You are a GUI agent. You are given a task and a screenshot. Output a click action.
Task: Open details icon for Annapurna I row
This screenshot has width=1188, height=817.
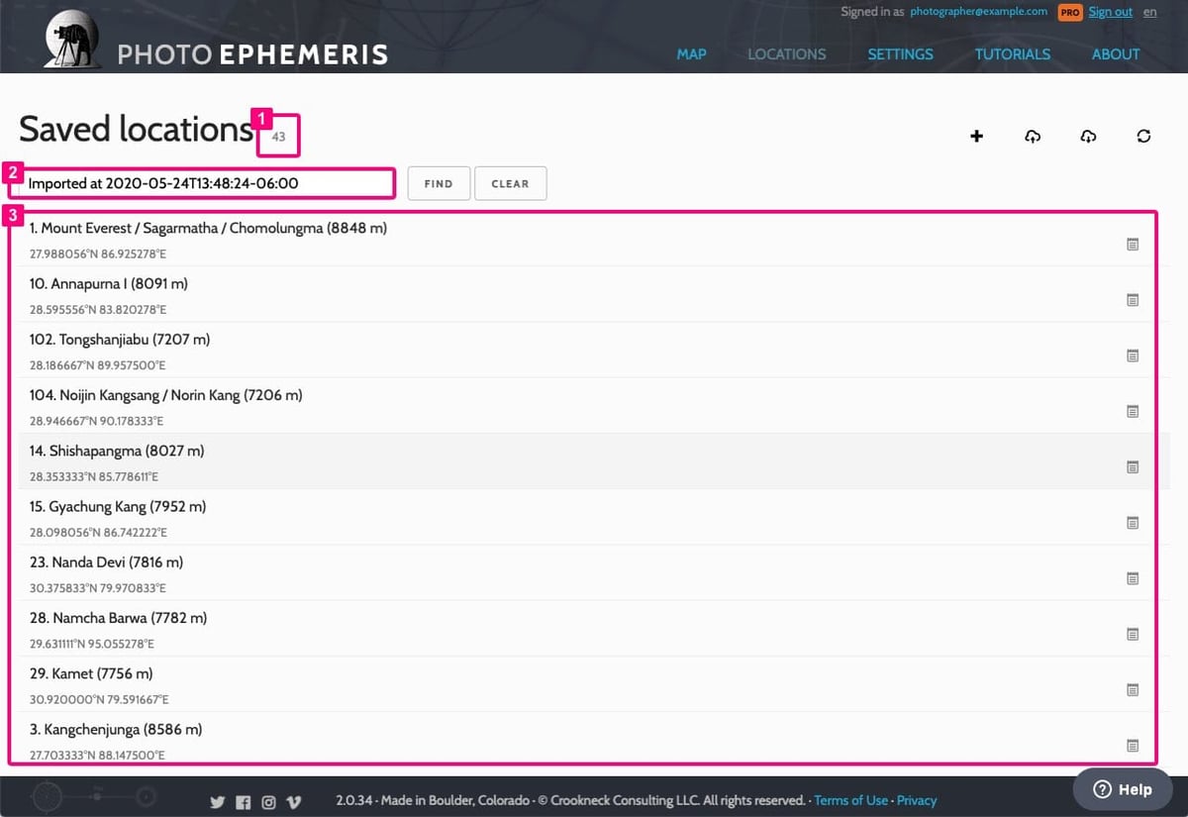1133,299
